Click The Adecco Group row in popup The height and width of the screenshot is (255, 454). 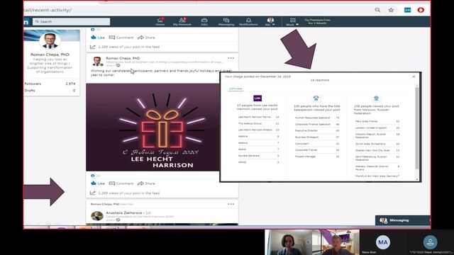click(258, 123)
